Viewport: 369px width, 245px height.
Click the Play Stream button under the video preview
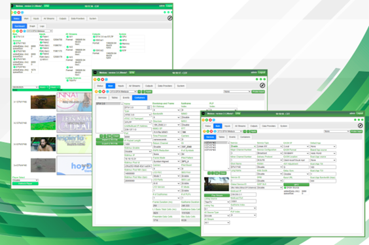click(217, 195)
